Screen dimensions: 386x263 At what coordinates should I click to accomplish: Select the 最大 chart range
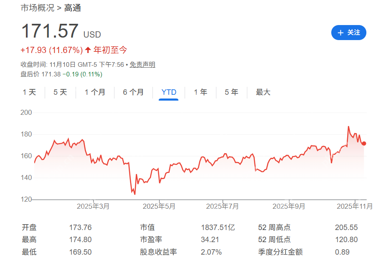(262, 92)
